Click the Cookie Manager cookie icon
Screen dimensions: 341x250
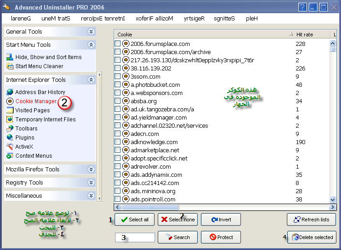pyautogui.click(x=10, y=101)
